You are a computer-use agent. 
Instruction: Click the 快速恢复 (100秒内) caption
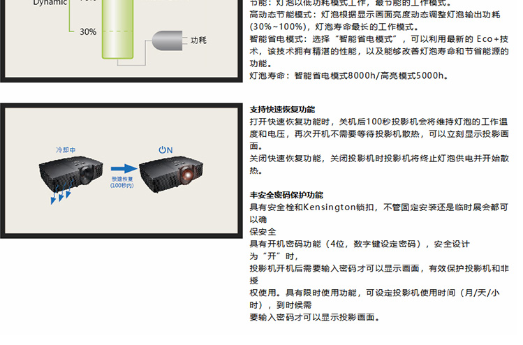click(x=122, y=182)
